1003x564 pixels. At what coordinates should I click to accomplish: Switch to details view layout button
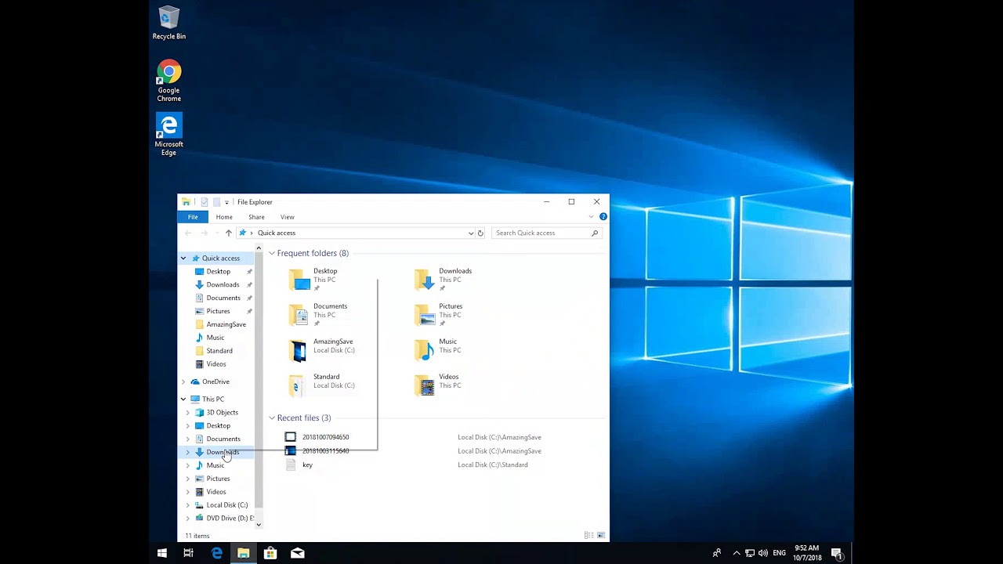coord(588,536)
